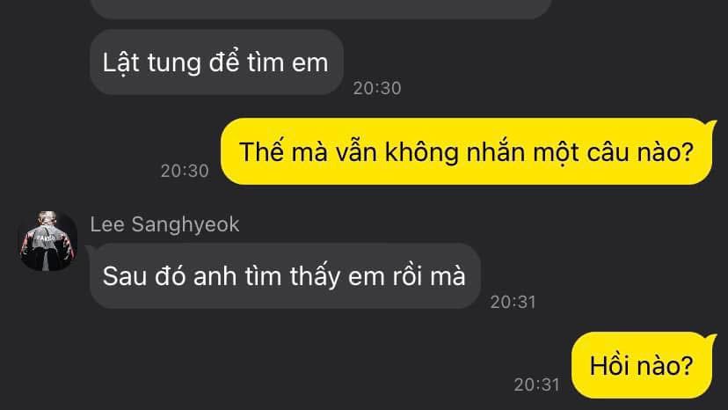728x410 pixels.
Task: Click the 20:31 timestamp after 'Sau đó anh tìm thấy' message
Action: pyautogui.click(x=513, y=302)
